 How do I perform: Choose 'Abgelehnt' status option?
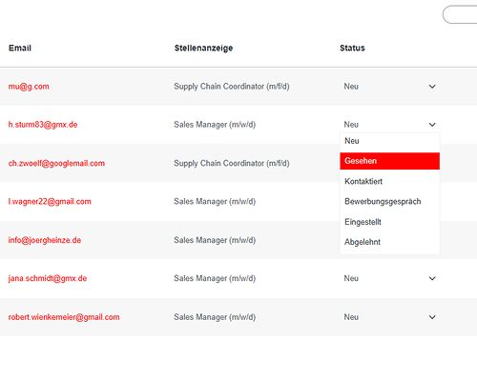pyautogui.click(x=389, y=242)
